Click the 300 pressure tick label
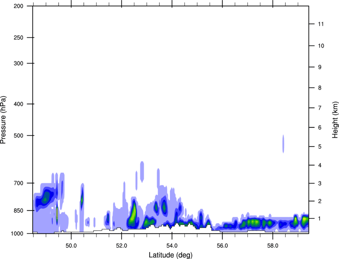Viewport: 339px width, 259px height. coord(18,63)
